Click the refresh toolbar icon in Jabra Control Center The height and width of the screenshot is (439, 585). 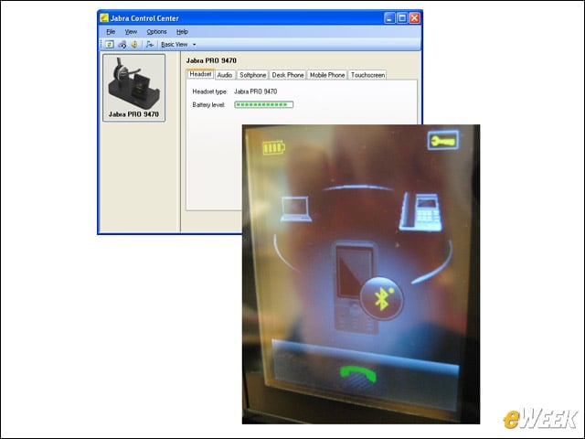110,45
